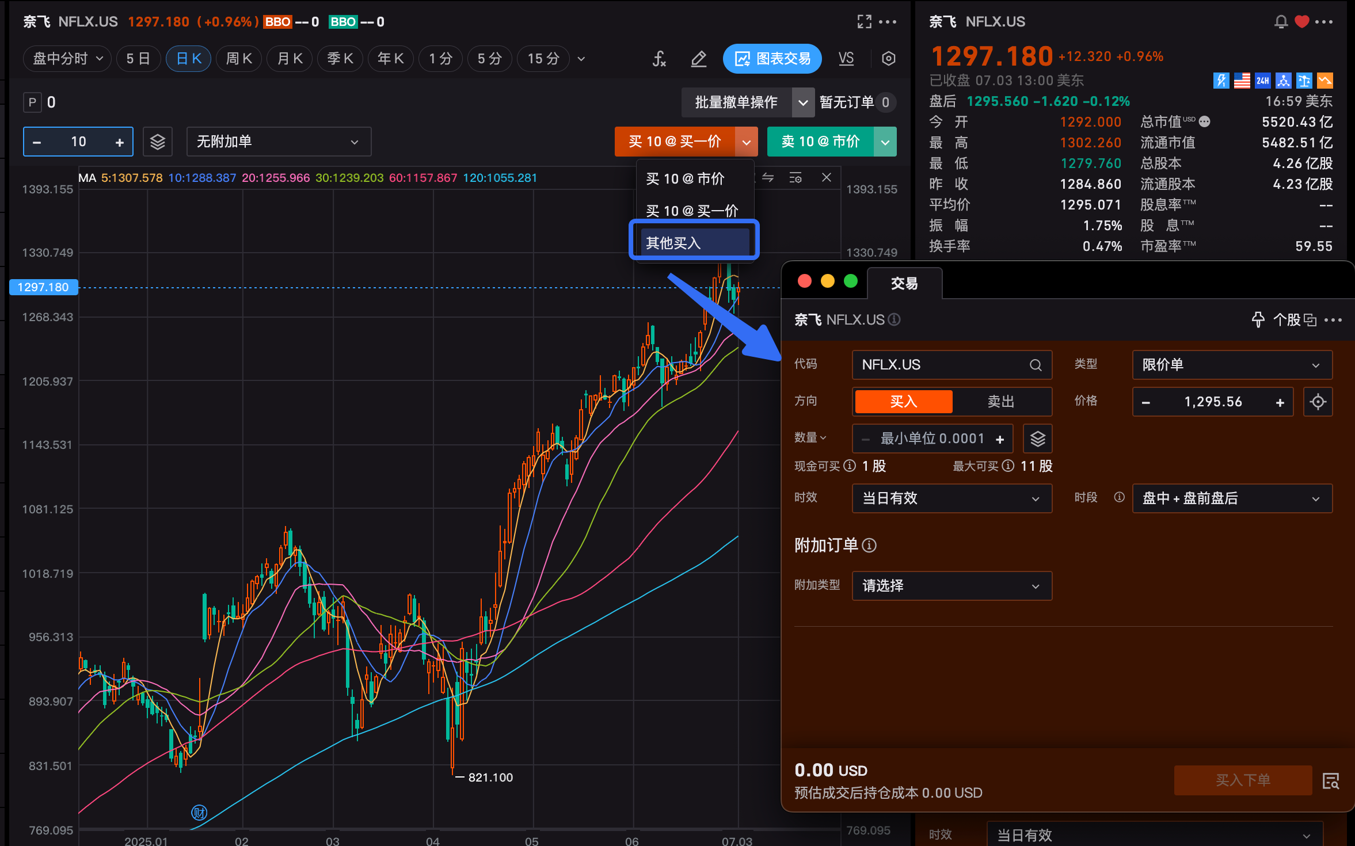
Task: Select 日K chart period
Action: coord(188,59)
